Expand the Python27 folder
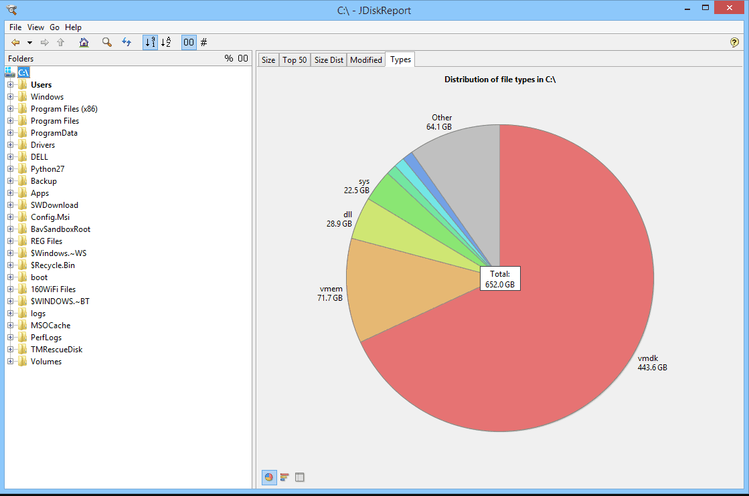Viewport: 749px width, 496px height. 10,169
